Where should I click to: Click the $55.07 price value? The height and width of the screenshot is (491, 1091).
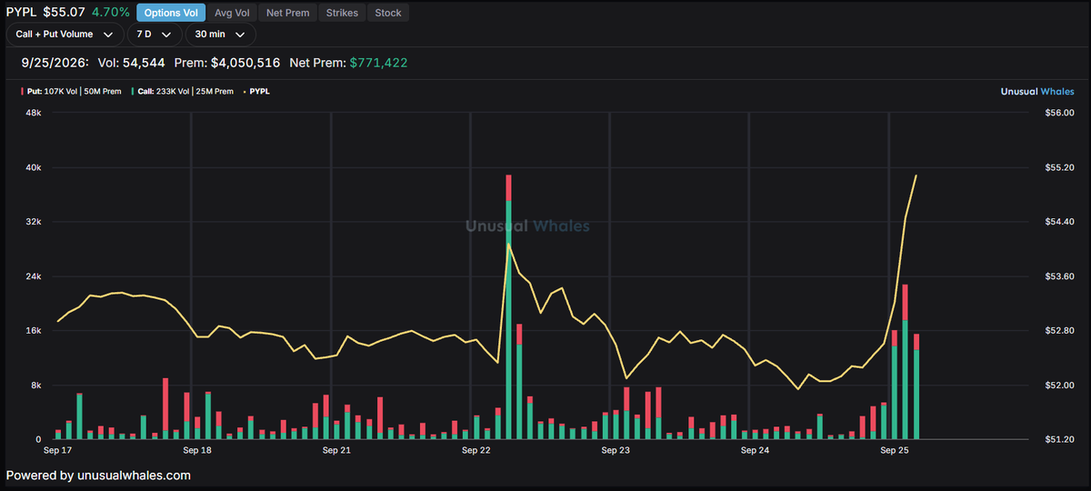(64, 13)
